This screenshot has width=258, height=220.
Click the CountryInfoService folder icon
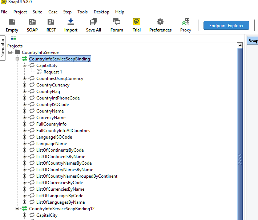coord(17,52)
